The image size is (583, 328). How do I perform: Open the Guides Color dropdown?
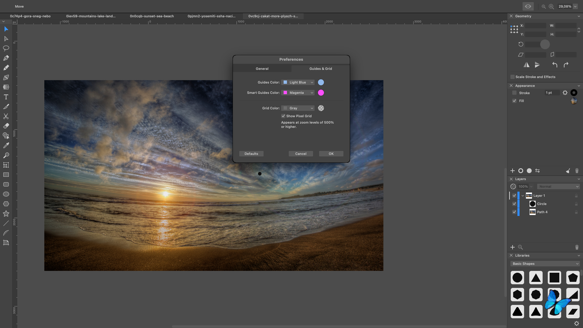[298, 82]
